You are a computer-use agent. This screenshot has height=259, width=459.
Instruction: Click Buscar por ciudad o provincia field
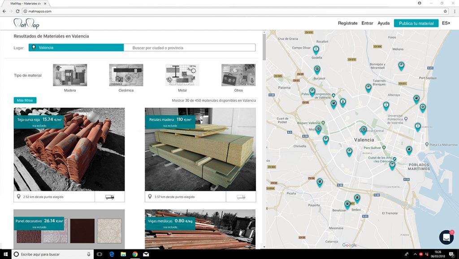tap(190, 48)
